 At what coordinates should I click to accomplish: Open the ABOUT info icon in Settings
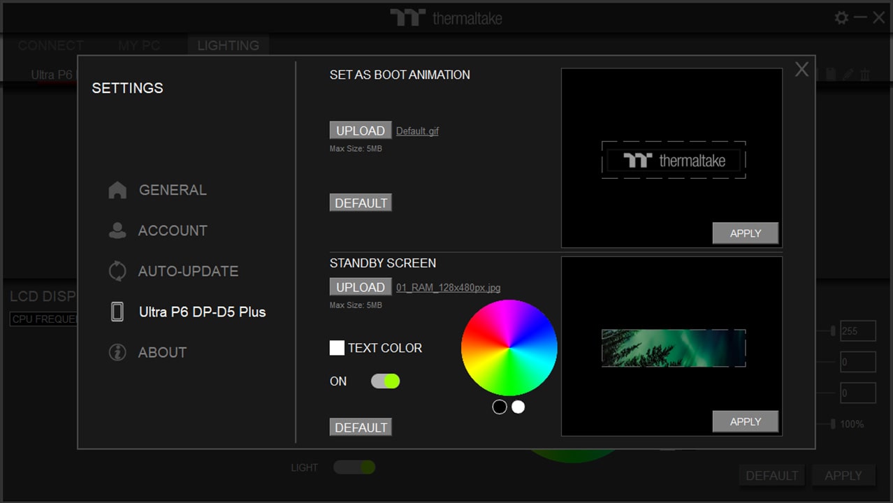(117, 352)
